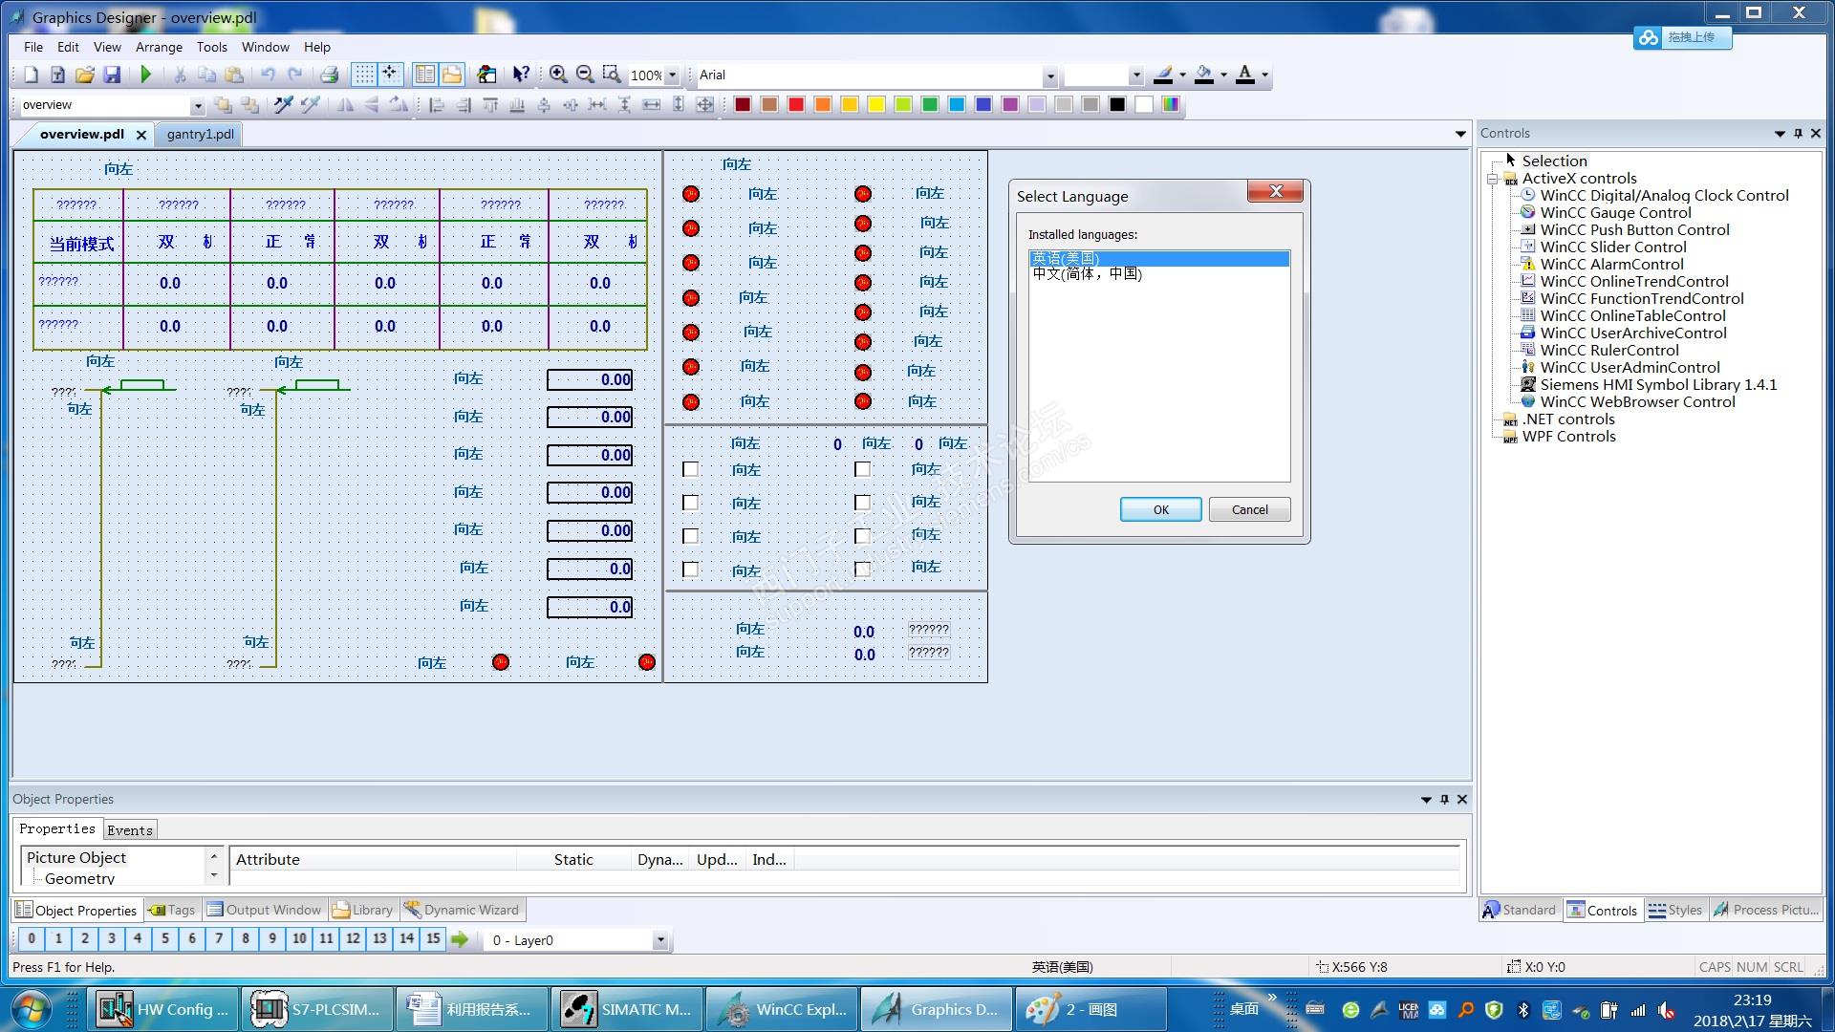The width and height of the screenshot is (1835, 1032).
Task: Click the Zoom In magnifier icon
Action: click(x=558, y=75)
